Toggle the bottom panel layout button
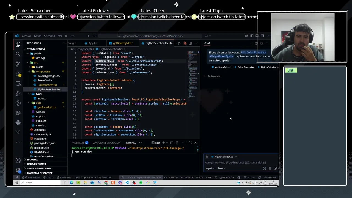Screen dimensions: 352x198 [x=257, y=36]
